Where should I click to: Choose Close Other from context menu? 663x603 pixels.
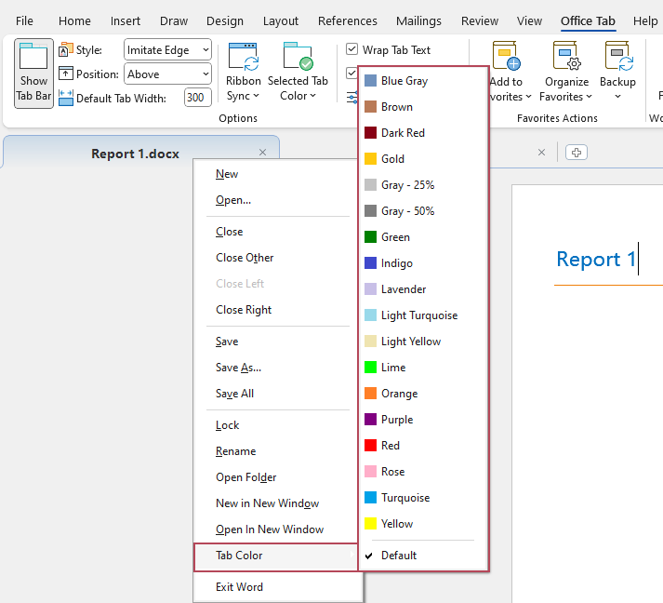245,258
